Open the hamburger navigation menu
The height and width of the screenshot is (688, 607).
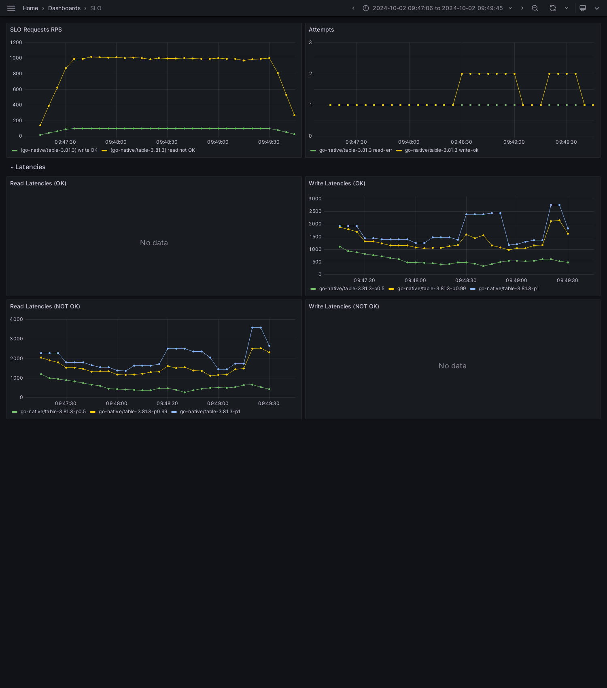coord(11,8)
